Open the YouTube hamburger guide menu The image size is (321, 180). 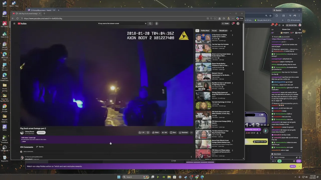pos(14,23)
